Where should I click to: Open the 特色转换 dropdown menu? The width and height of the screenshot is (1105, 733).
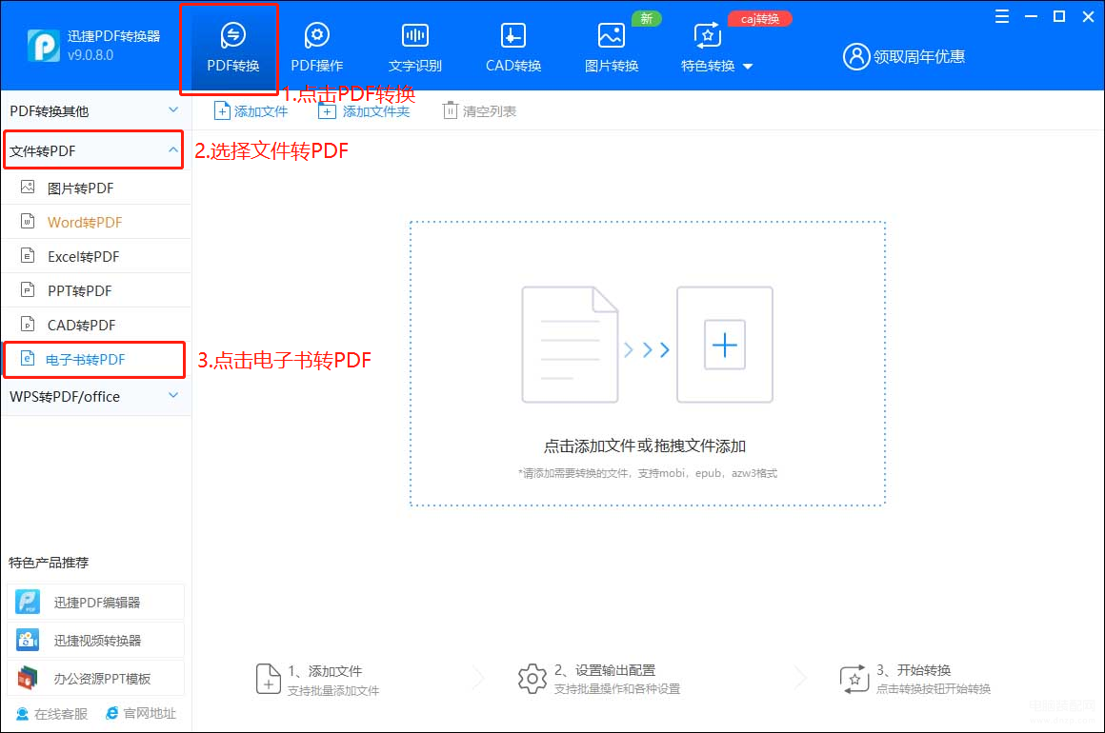click(716, 48)
